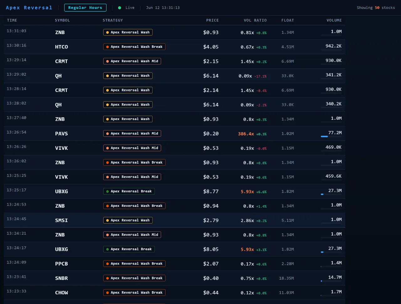Click VIVK symbol in 13:26:26 row
401x304 pixels.
tap(61, 148)
